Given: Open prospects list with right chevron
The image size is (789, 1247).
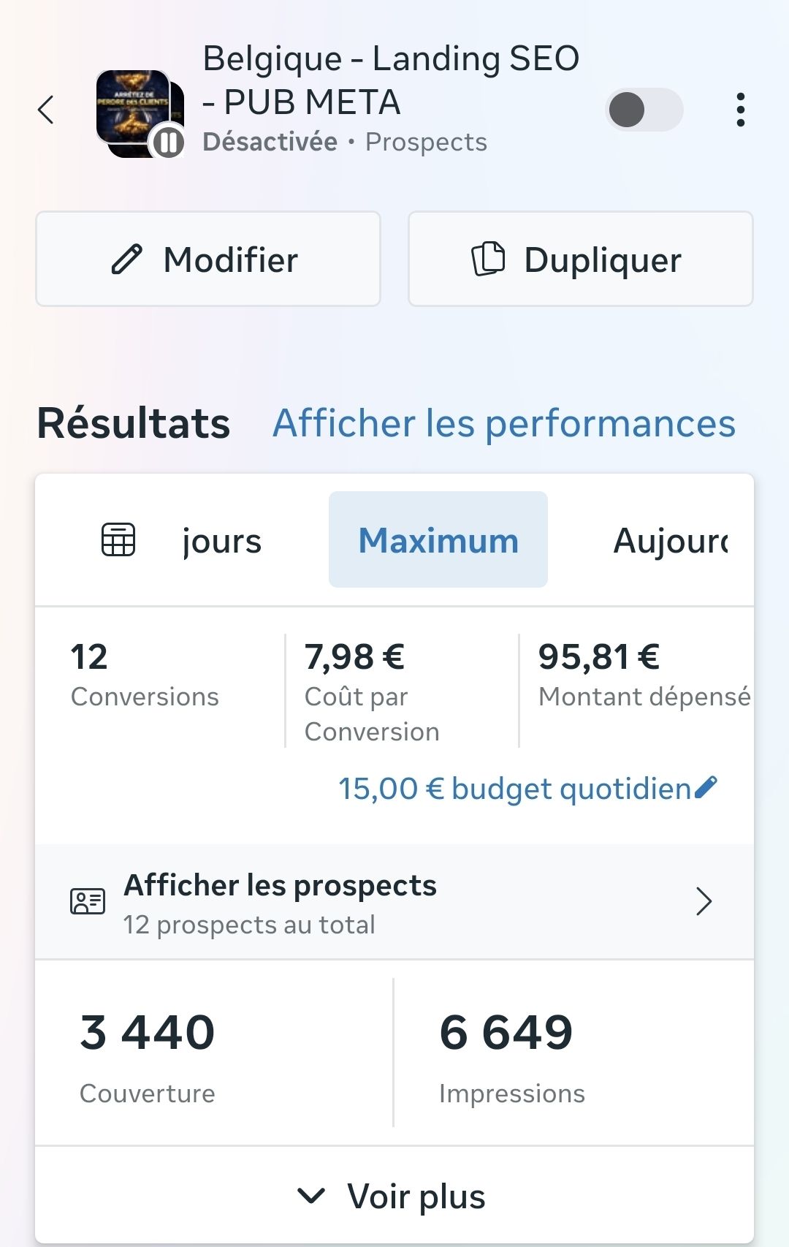Looking at the screenshot, I should [x=704, y=901].
